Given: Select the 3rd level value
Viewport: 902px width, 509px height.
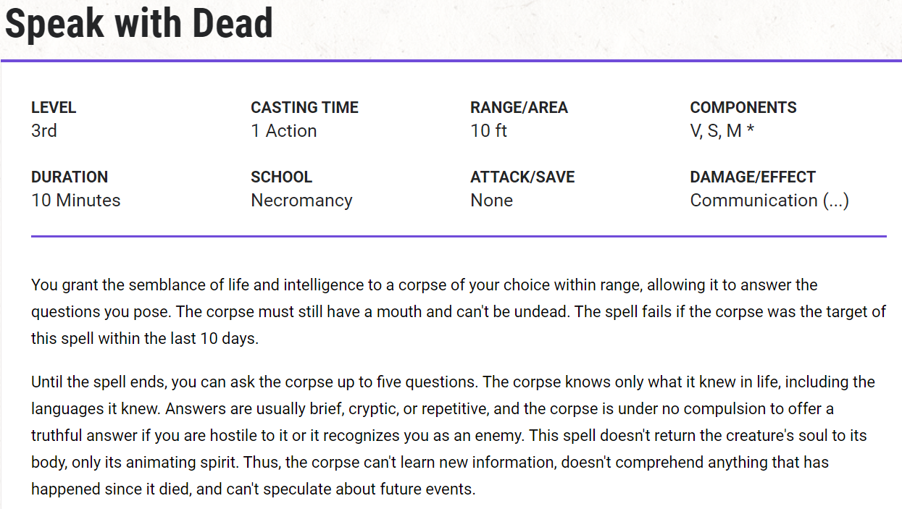Looking at the screenshot, I should point(44,131).
